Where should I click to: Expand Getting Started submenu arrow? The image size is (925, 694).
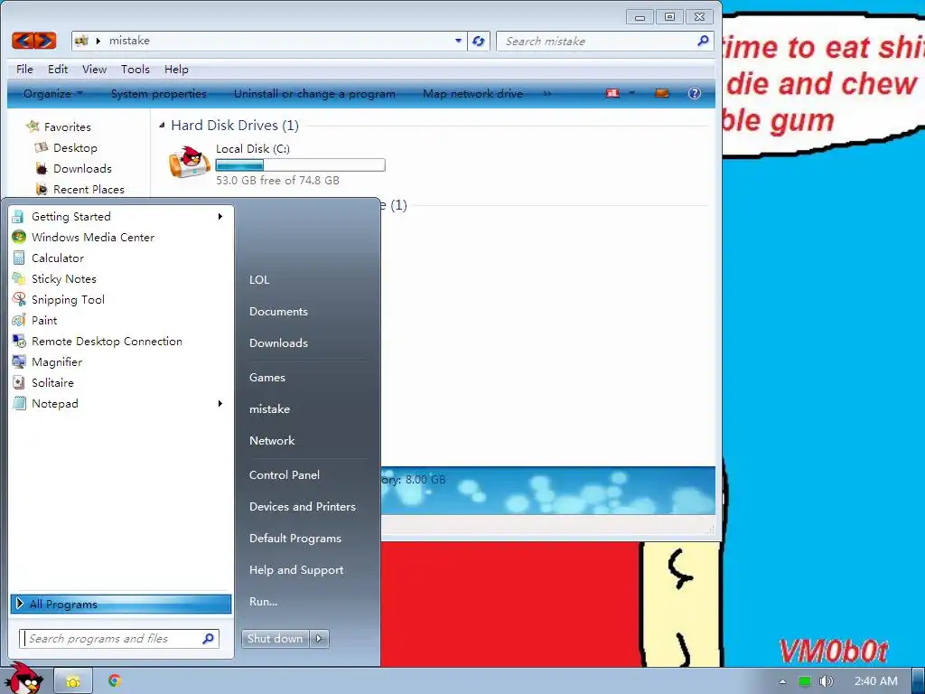tap(220, 217)
